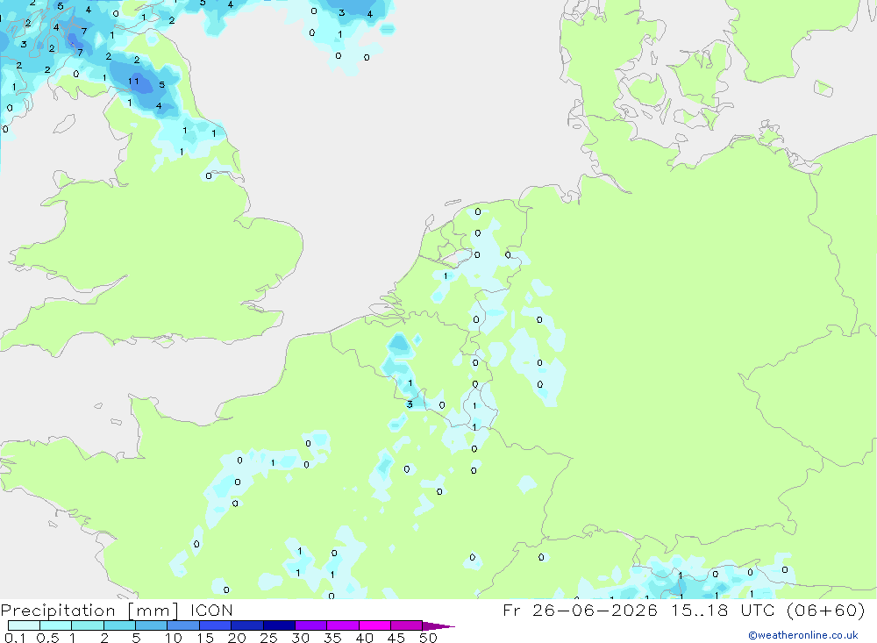The image size is (877, 643).
Task: Click the 0.1–0.5 mm legend color box
Action: 24,625
